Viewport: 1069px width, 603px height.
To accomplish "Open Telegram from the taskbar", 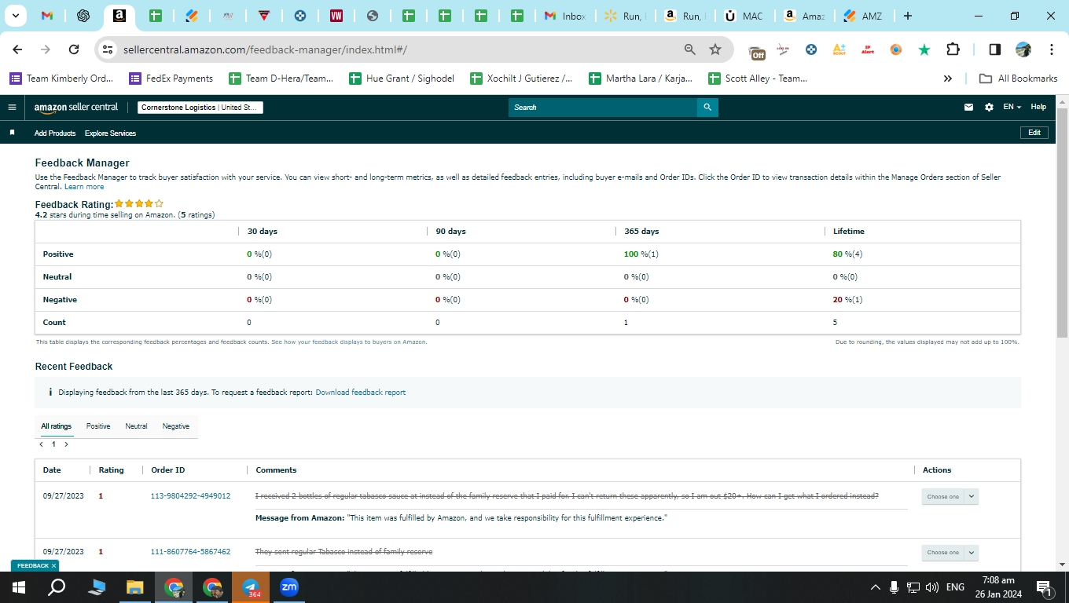I will point(251,587).
